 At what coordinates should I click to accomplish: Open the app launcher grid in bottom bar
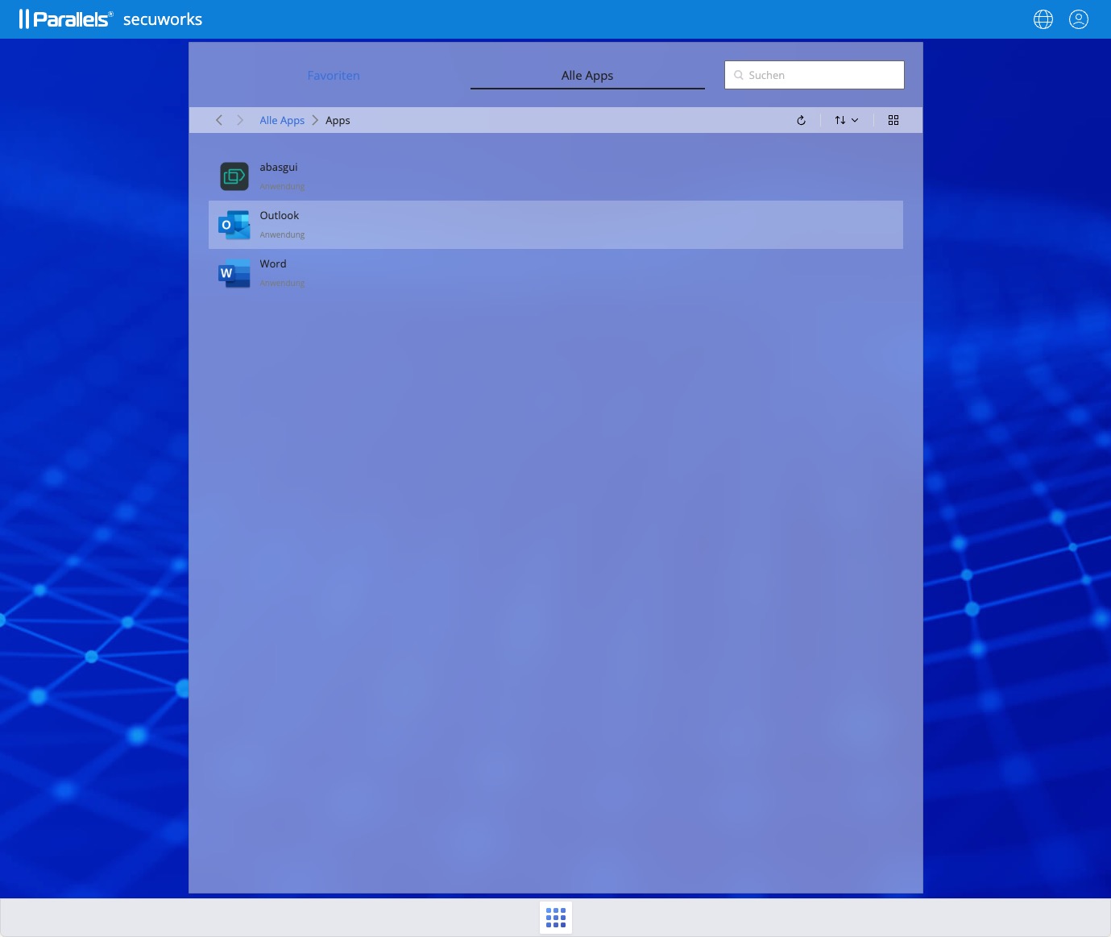click(556, 917)
